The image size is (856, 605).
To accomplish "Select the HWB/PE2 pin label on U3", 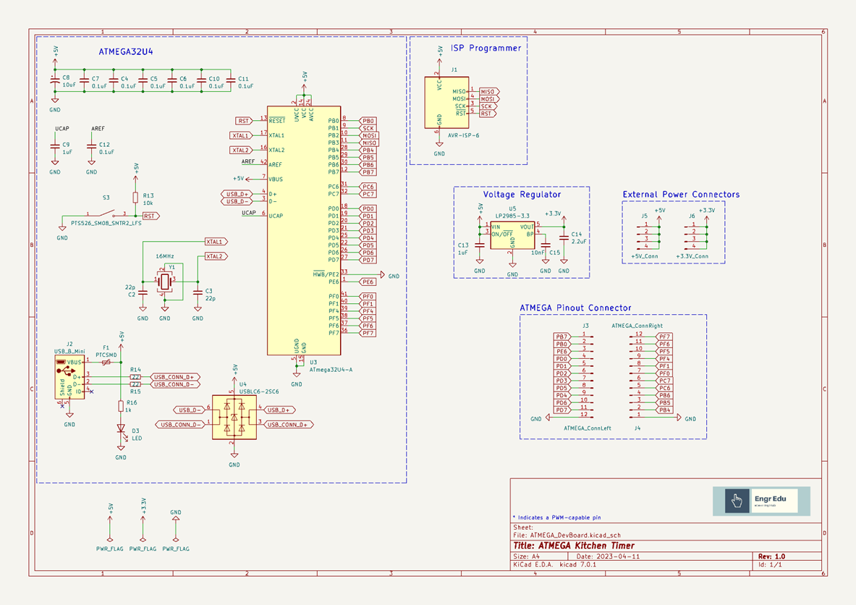I will click(x=326, y=274).
